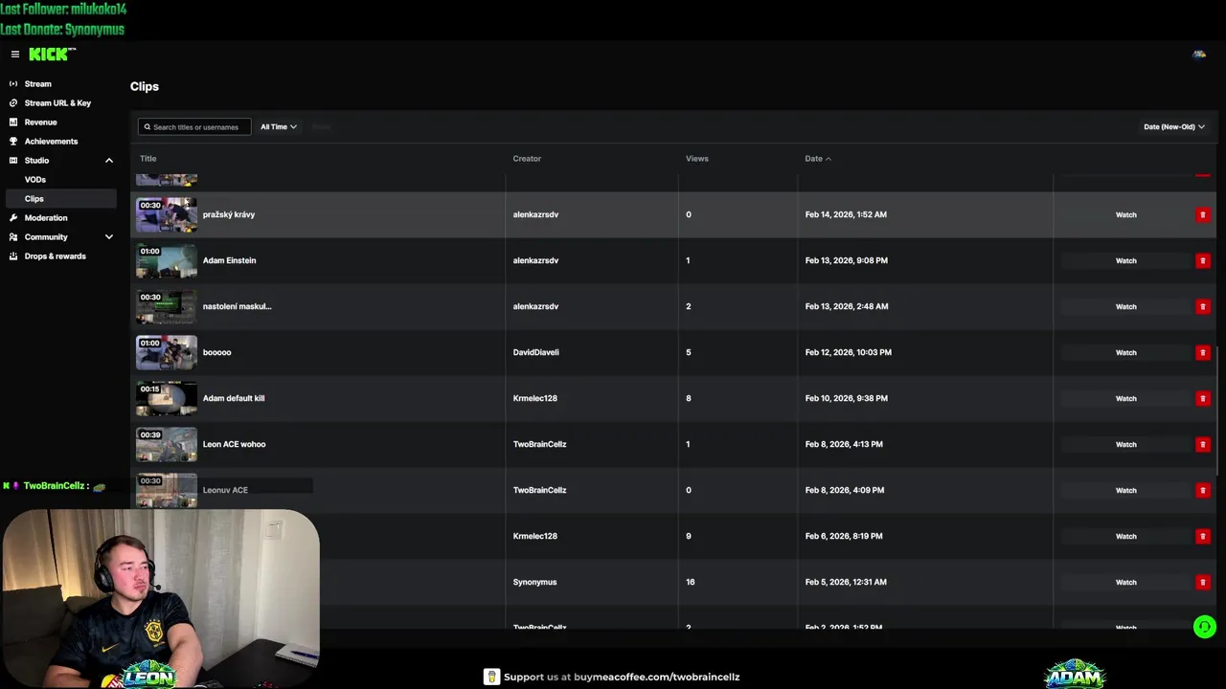This screenshot has height=689, width=1226.
Task: Delete the Synonymus clip
Action: pos(1202,582)
